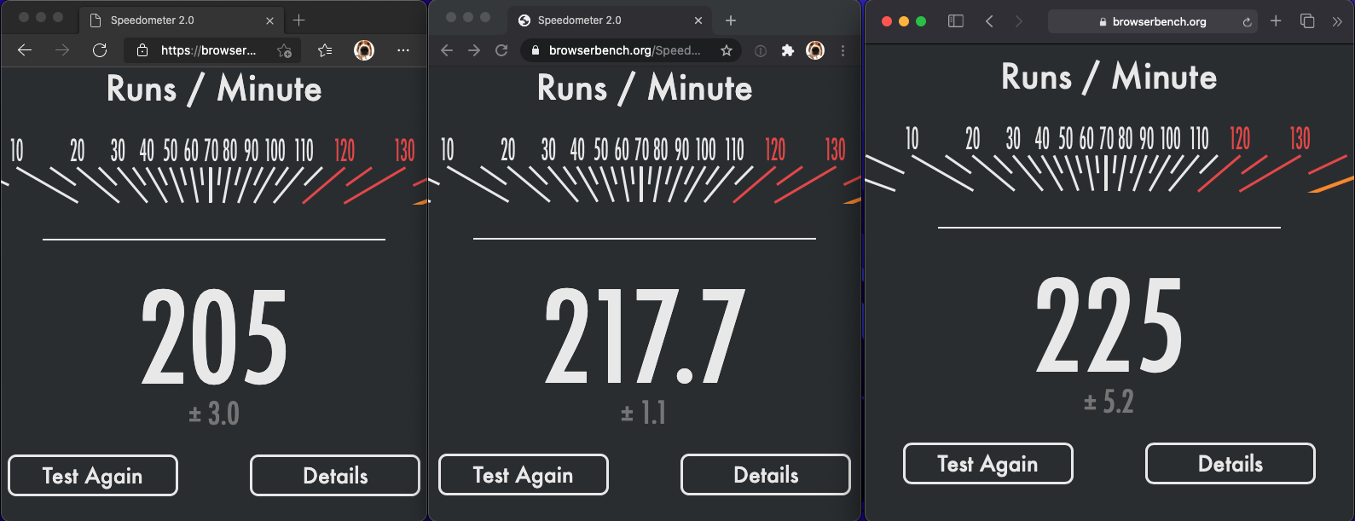
Task: Click the forward chevron in Safari
Action: [1018, 21]
